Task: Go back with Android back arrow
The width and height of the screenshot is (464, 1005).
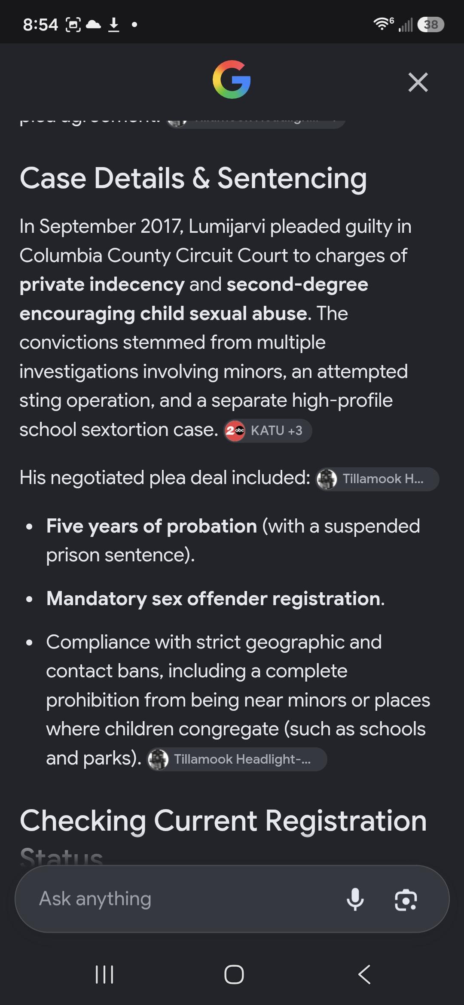Action: click(x=364, y=974)
